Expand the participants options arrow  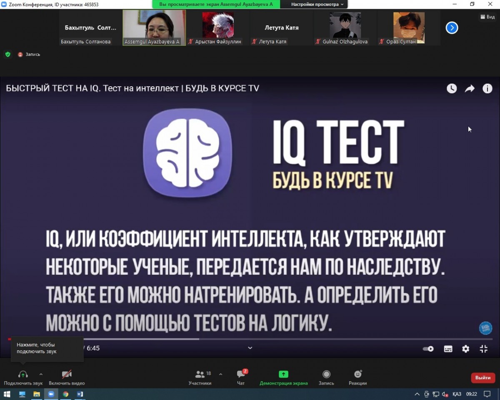click(x=220, y=374)
